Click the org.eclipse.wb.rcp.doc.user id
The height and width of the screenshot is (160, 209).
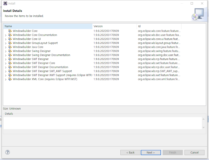coord(159,67)
